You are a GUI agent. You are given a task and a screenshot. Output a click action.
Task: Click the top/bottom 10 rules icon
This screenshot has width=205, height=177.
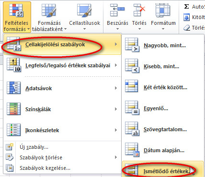(x=14, y=65)
